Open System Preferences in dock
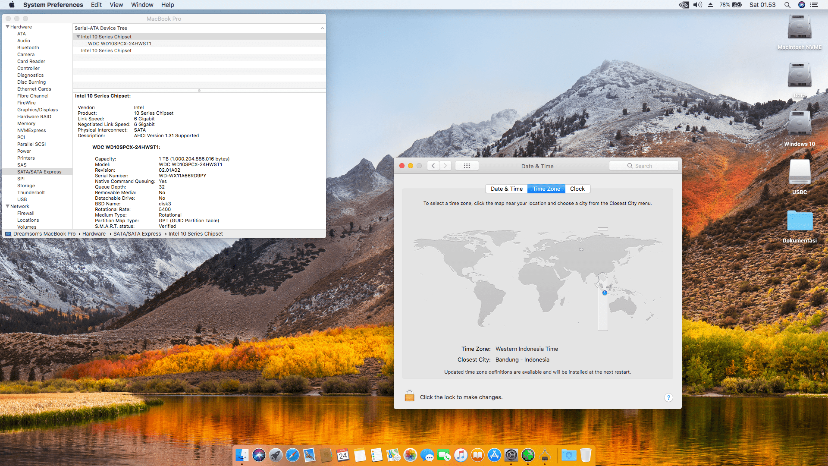828x466 pixels. point(511,455)
